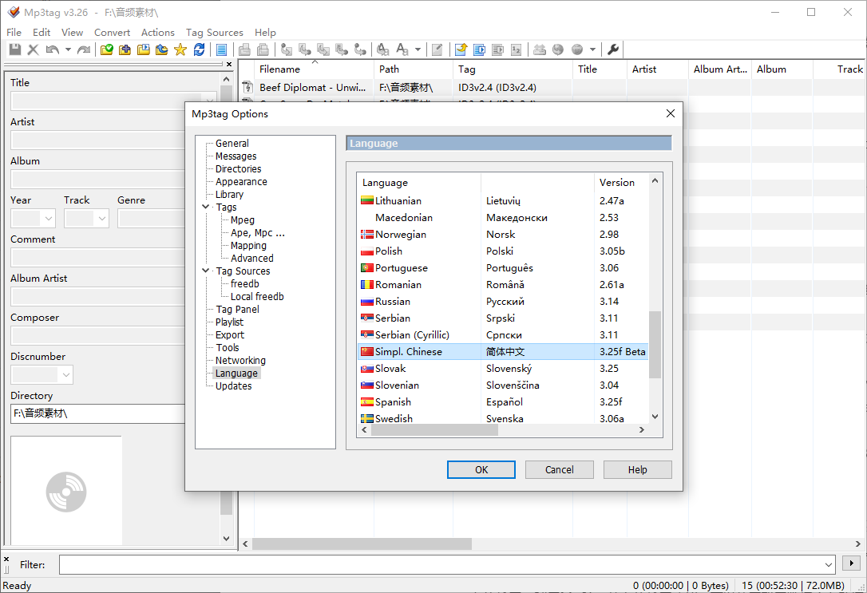Click the language list vertical scrollbar thumb
Viewport: 867px width, 593px height.
pyautogui.click(x=655, y=345)
